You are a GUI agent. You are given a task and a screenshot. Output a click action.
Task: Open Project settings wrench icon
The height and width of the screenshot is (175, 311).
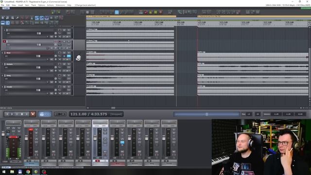[17, 18]
